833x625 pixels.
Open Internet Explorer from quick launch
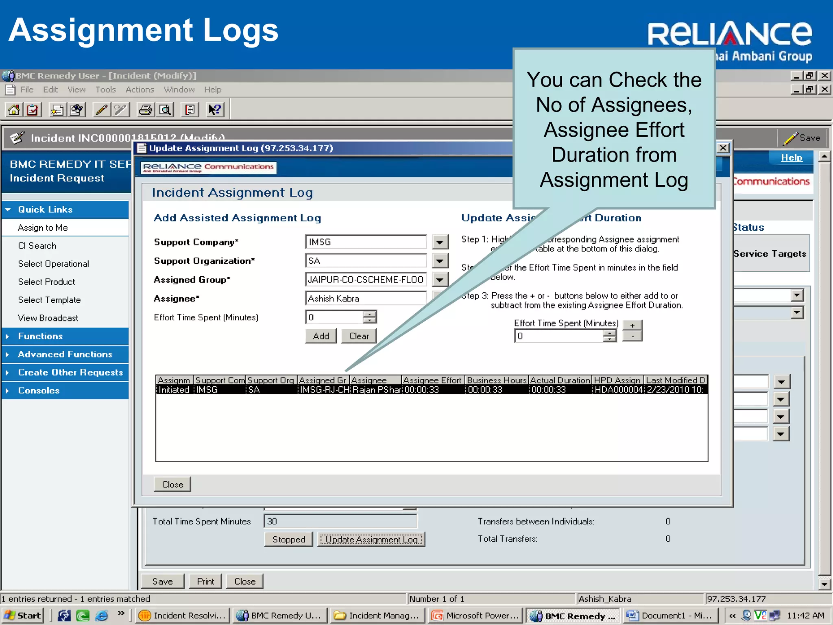(x=101, y=615)
